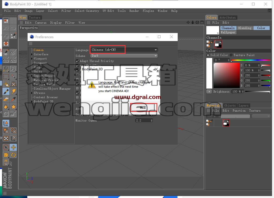Click the Monitor Gamma value field
The width and height of the screenshot is (274, 198).
point(144,120)
